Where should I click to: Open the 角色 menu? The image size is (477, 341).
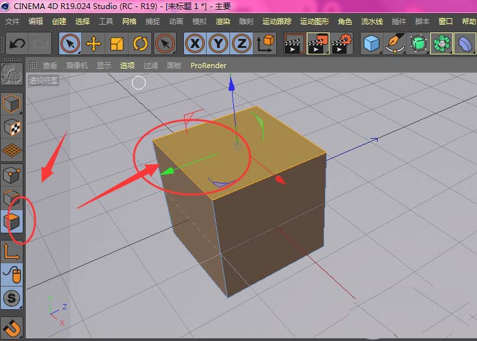[x=345, y=21]
